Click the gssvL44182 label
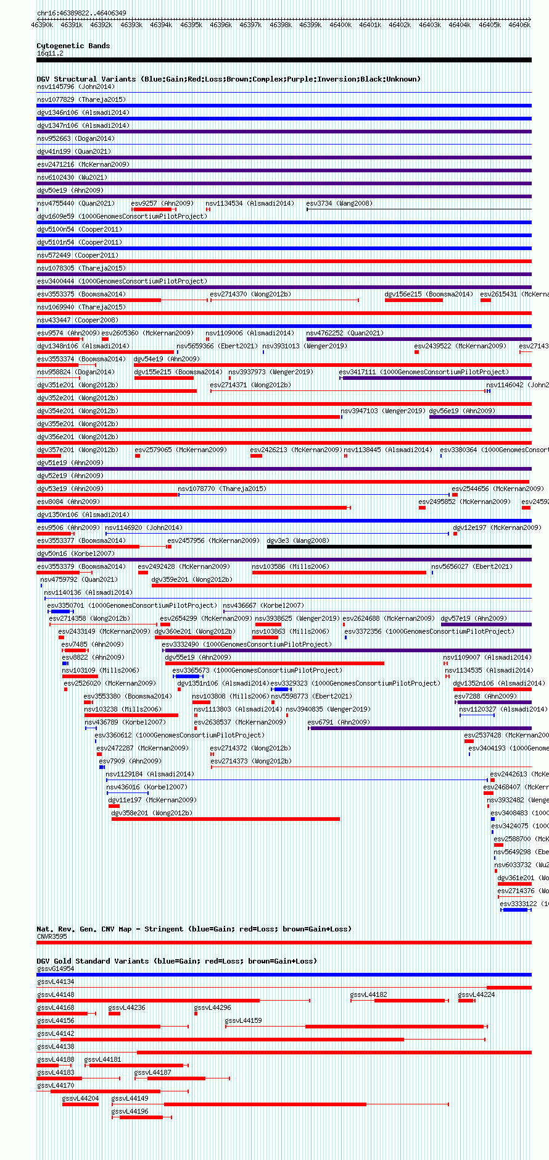This screenshot has height=1160, width=549. pos(369,994)
